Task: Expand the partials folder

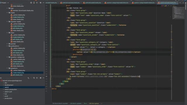Action: tap(7, 44)
